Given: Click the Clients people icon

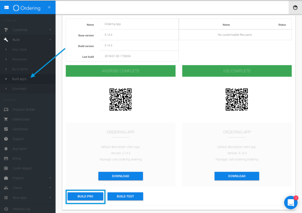Looking at the screenshot, I should pos(6,188).
